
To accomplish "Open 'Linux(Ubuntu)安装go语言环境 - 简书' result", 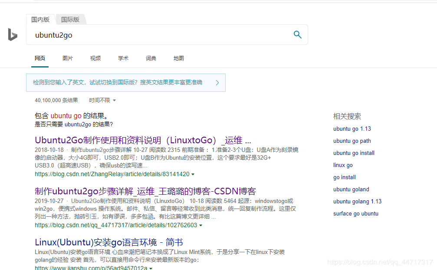I will 109,242.
